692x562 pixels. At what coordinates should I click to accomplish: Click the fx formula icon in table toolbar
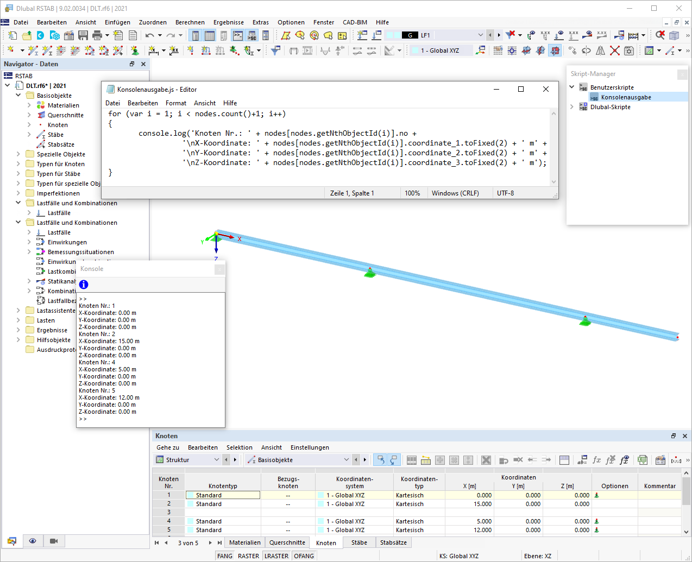pyautogui.click(x=596, y=460)
